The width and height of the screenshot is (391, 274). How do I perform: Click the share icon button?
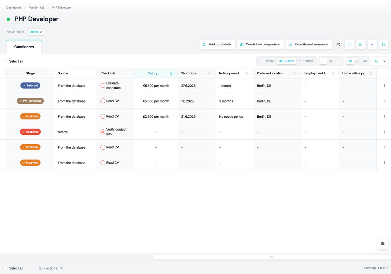click(349, 44)
